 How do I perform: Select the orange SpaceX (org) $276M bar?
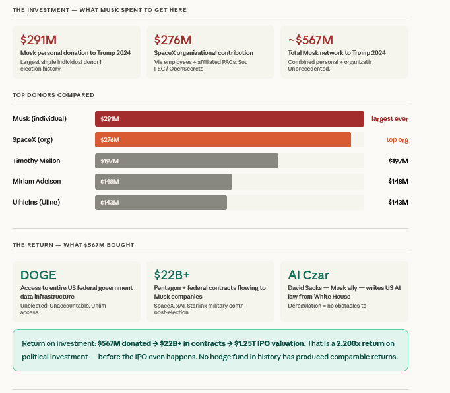tap(223, 140)
